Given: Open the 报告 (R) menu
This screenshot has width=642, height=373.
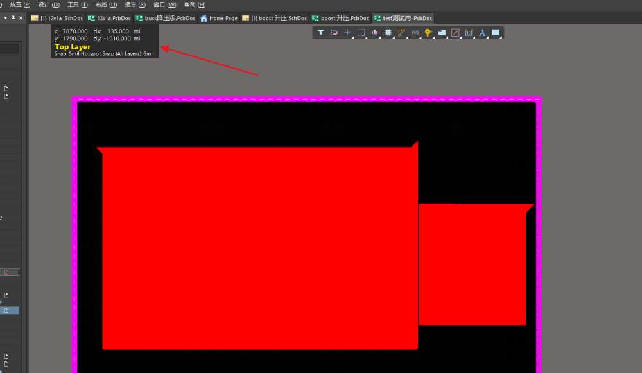Looking at the screenshot, I should pyautogui.click(x=135, y=5).
